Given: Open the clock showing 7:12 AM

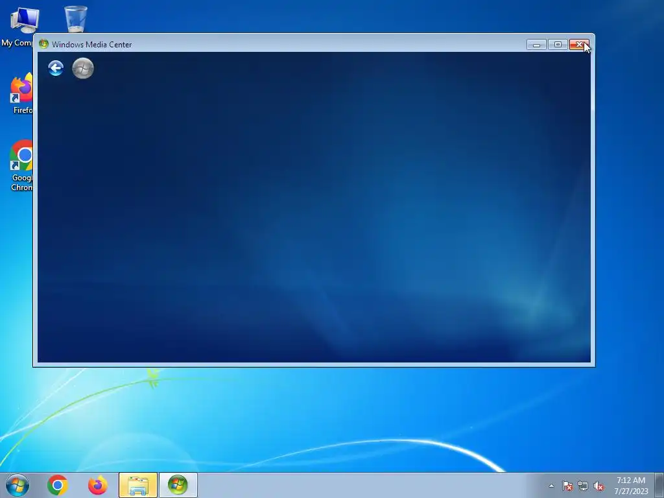Looking at the screenshot, I should pos(631,486).
